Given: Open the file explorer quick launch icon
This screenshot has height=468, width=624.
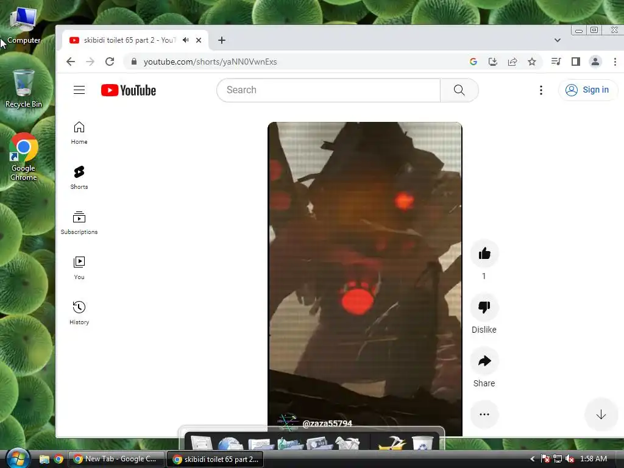Looking at the screenshot, I should point(44,459).
